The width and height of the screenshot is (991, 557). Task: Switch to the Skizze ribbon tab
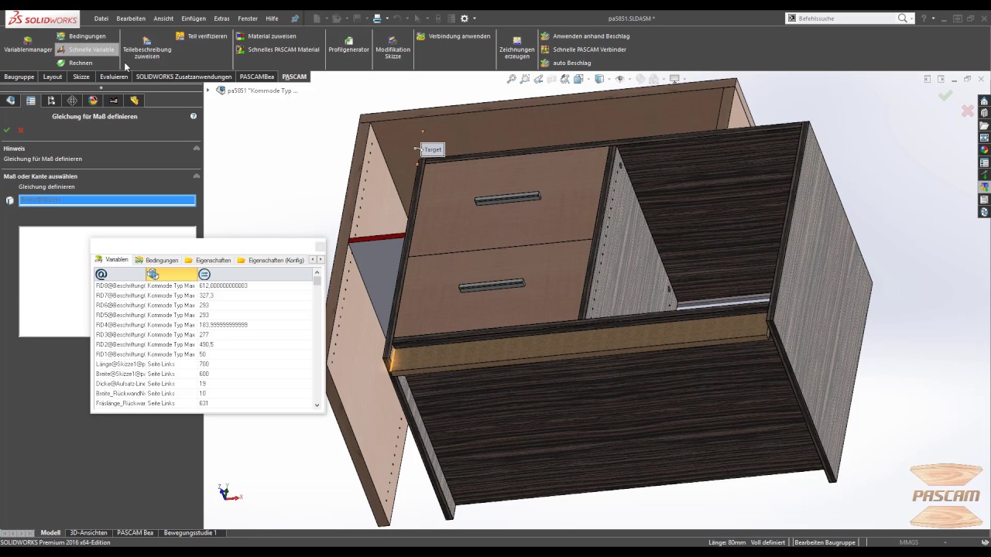pyautogui.click(x=81, y=77)
